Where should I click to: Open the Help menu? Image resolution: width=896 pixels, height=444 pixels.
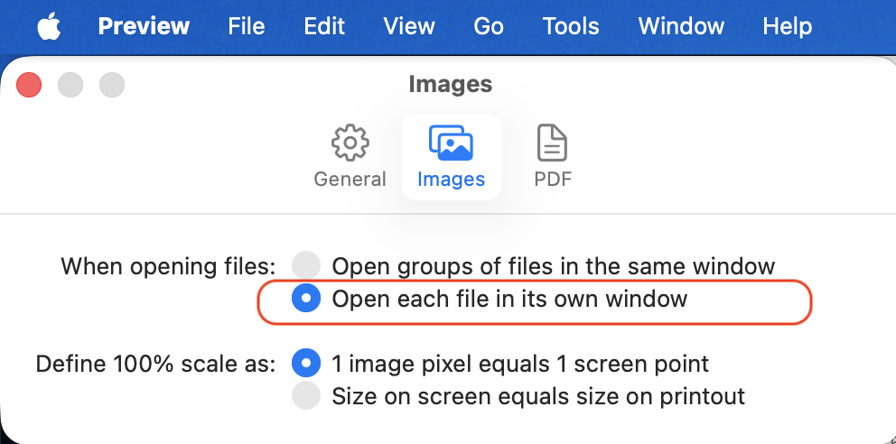coord(787,26)
